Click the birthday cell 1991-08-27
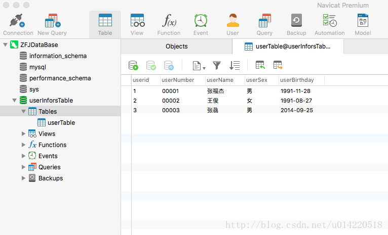The image size is (388, 235). click(296, 101)
